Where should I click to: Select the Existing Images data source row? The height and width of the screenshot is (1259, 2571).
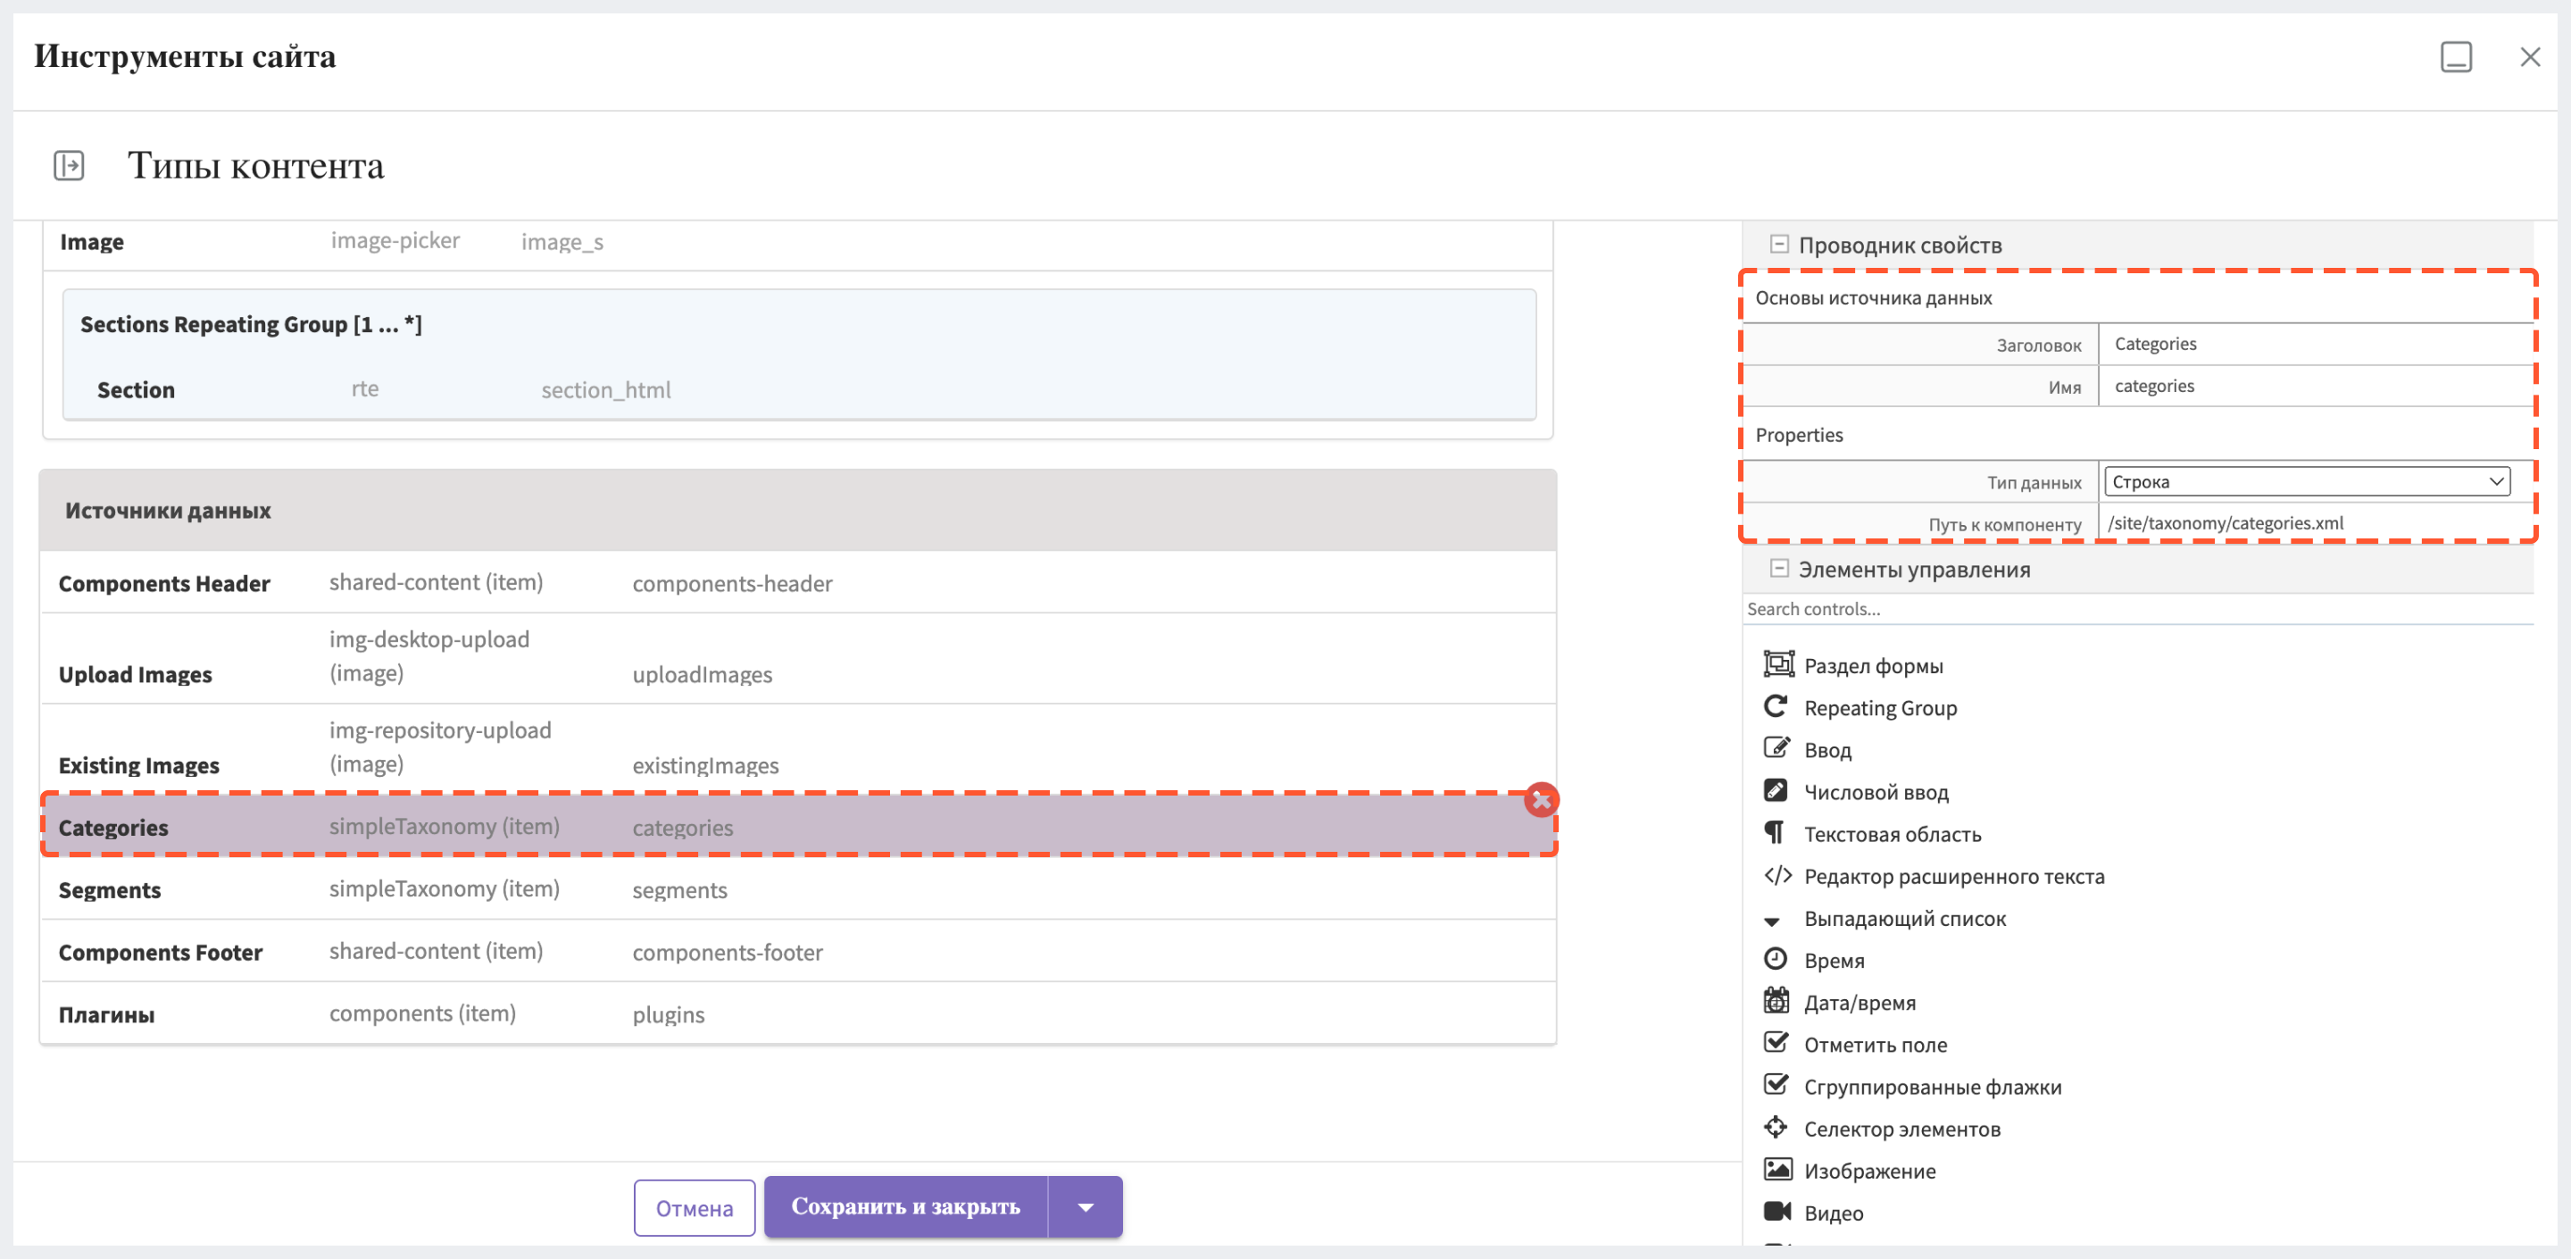(797, 750)
